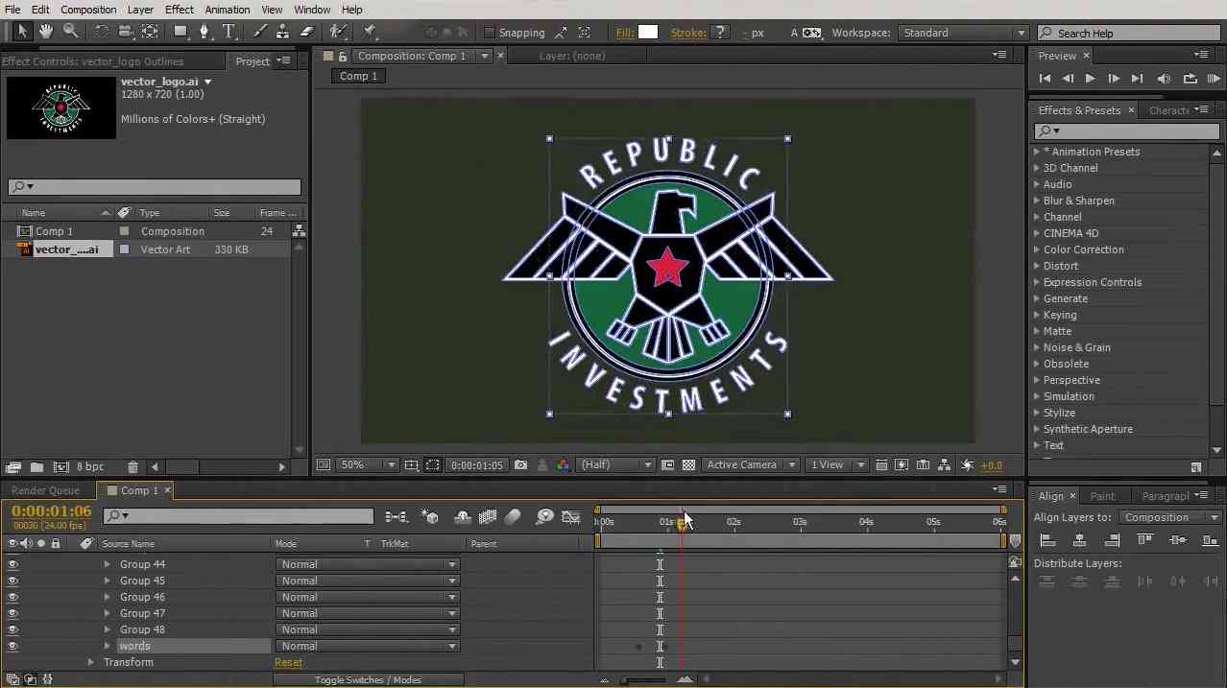Select the Brush tool
The width and height of the screenshot is (1227, 688).
(260, 32)
